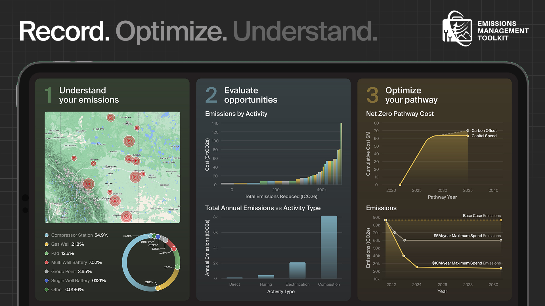Click the 21.8% yellow donut node
The height and width of the screenshot is (306, 545).
point(158,288)
